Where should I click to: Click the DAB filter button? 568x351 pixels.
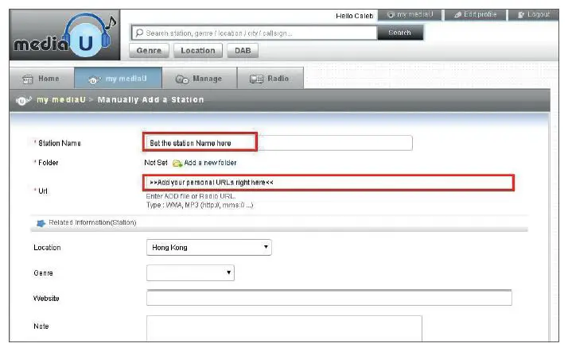tap(243, 51)
